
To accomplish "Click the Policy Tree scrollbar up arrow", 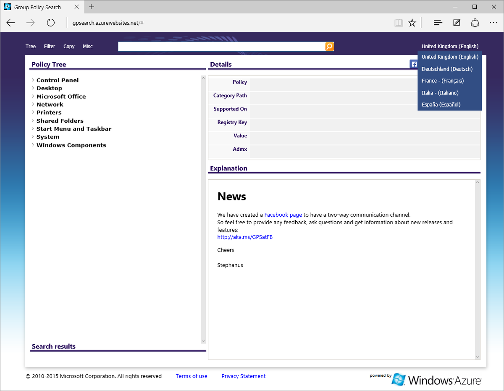I will coord(203,78).
